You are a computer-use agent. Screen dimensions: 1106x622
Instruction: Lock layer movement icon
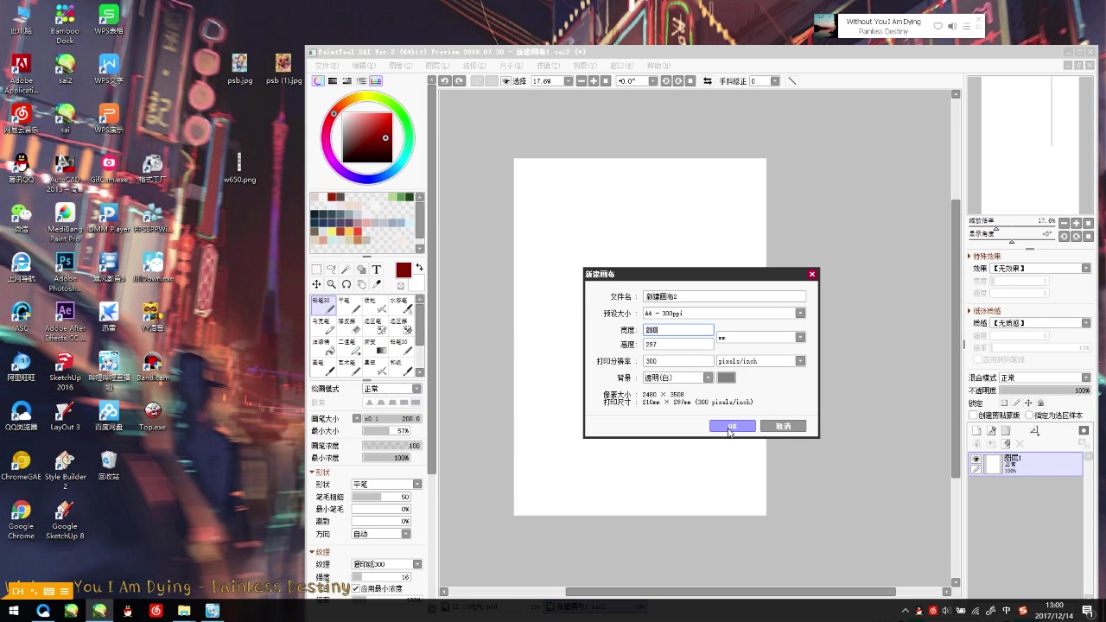[1028, 403]
